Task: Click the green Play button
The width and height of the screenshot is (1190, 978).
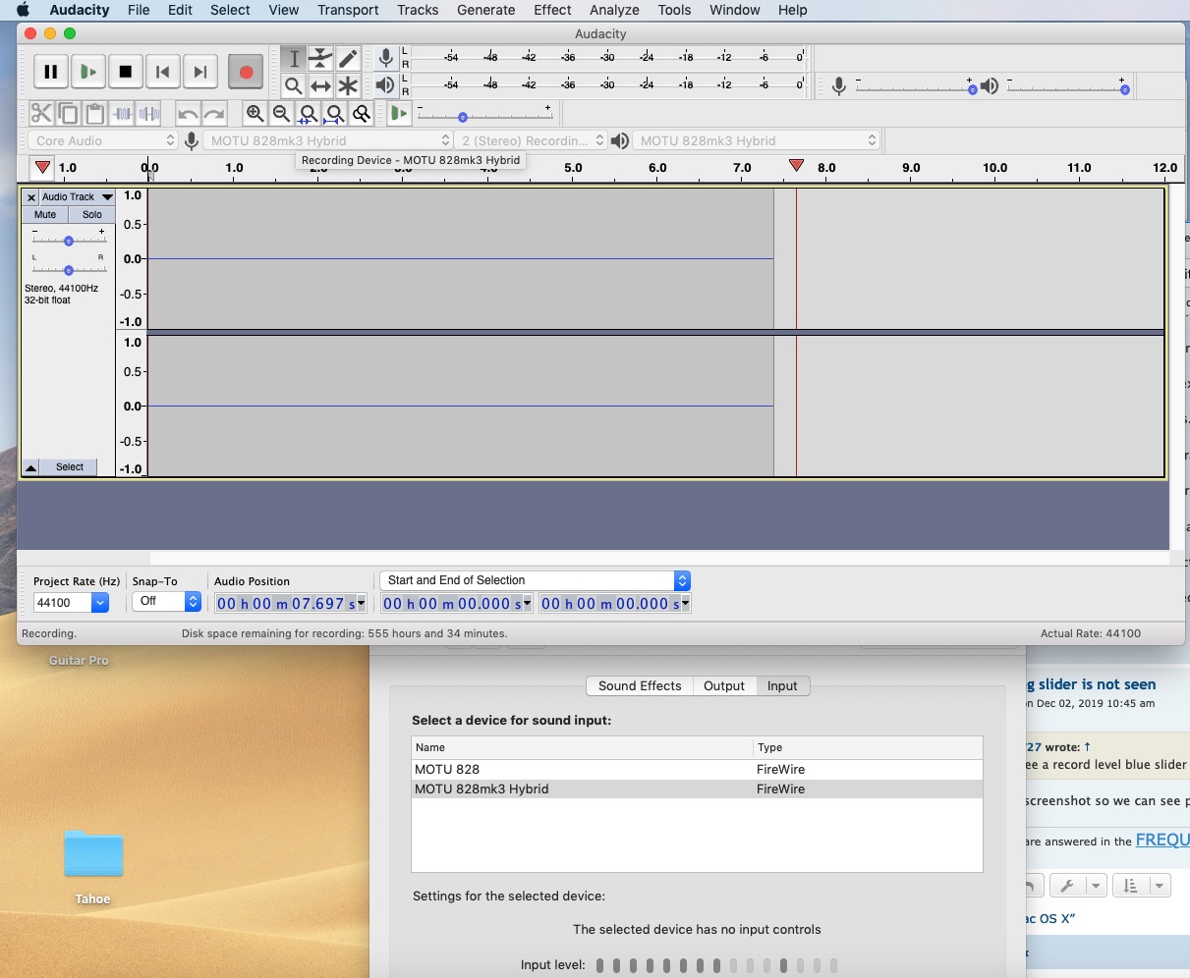Action: pyautogui.click(x=88, y=72)
